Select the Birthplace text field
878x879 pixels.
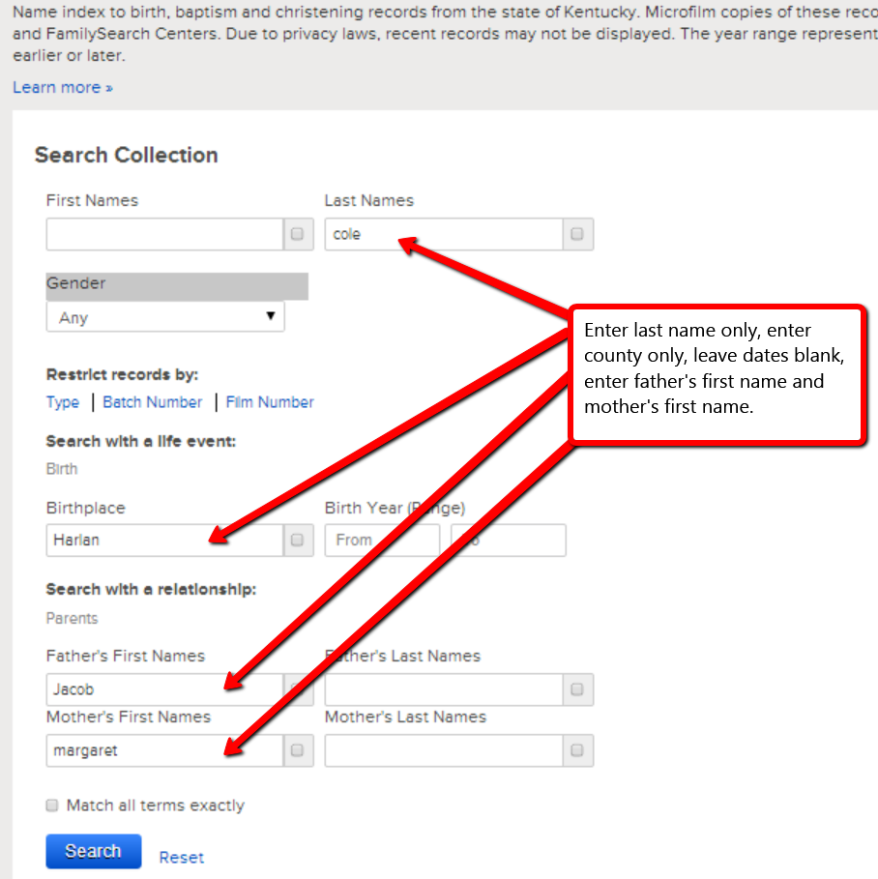[x=164, y=540]
